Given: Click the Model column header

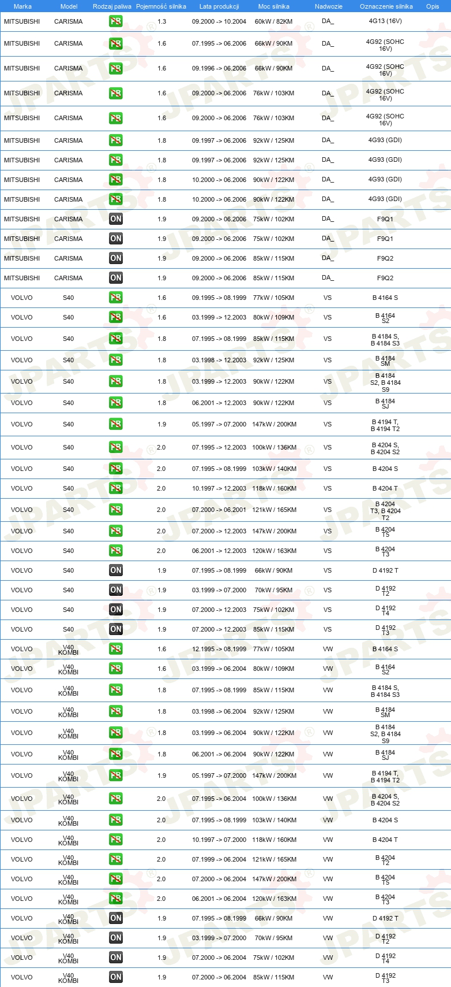Looking at the screenshot, I should pos(69,6).
